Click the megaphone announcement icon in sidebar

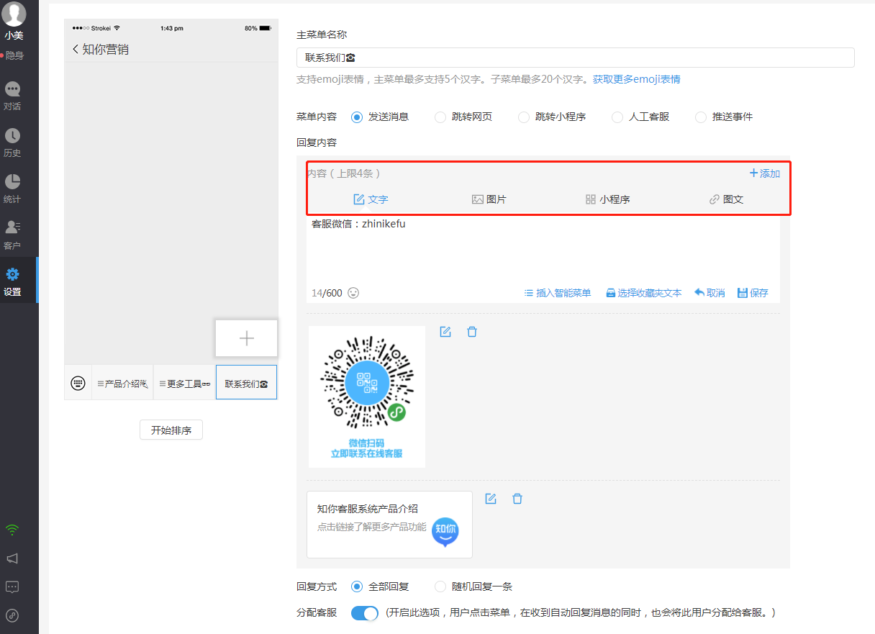12,558
